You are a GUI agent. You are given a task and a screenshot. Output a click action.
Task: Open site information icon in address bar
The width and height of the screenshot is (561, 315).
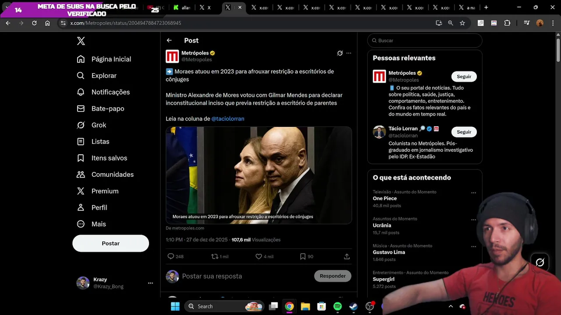(62, 23)
